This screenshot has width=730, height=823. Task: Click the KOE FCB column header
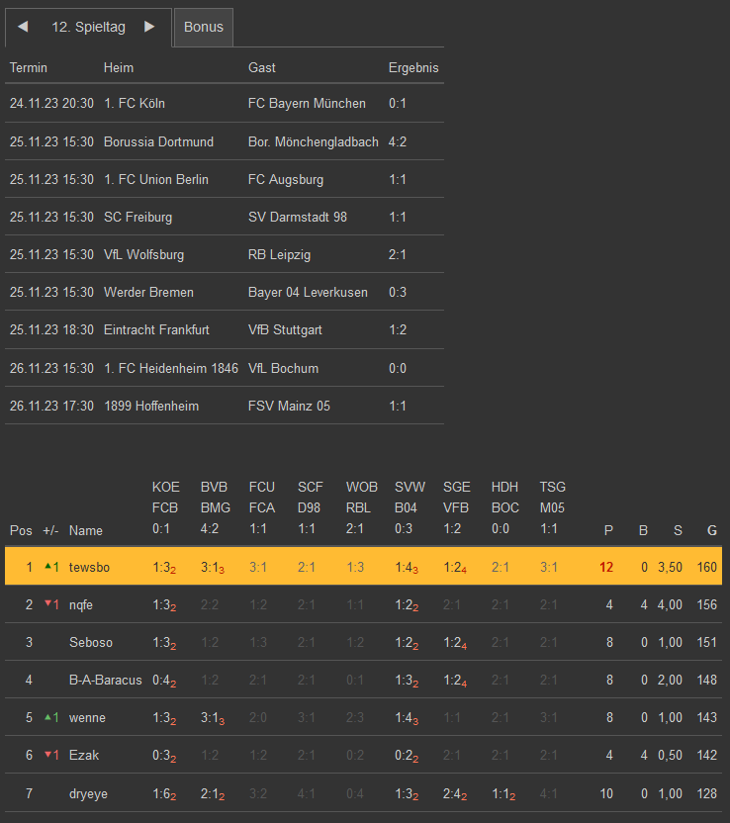[x=166, y=508]
